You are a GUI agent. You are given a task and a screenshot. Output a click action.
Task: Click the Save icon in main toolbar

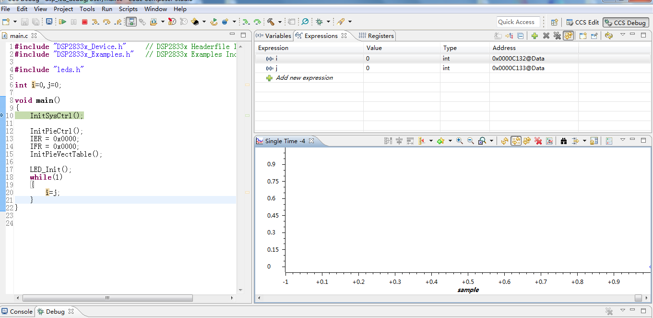click(24, 22)
